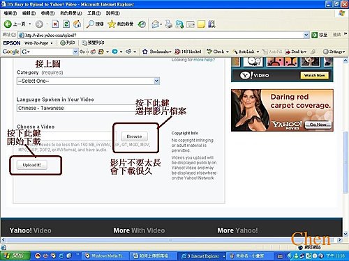This screenshot has width=349, height=261.
Task: Click the vertical scrollbar thumb
Action: coord(346,162)
